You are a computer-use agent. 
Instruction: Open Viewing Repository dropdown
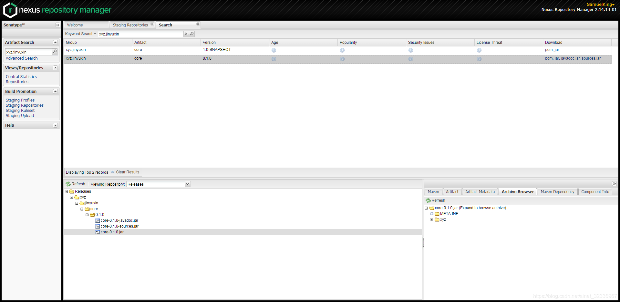click(x=188, y=184)
